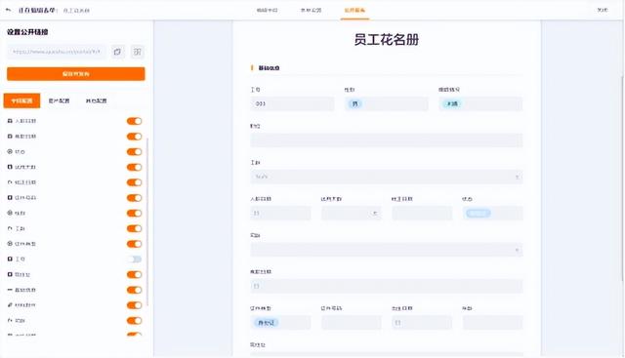
Task: Click the page scrollbar on the right edge
Action: point(622,180)
